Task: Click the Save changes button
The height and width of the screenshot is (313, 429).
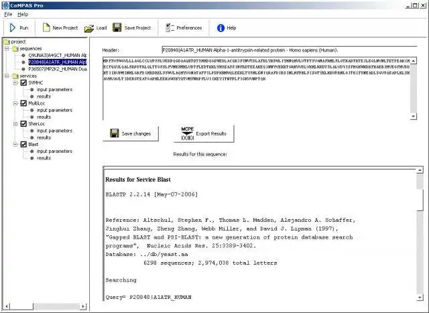Action: pos(131,133)
